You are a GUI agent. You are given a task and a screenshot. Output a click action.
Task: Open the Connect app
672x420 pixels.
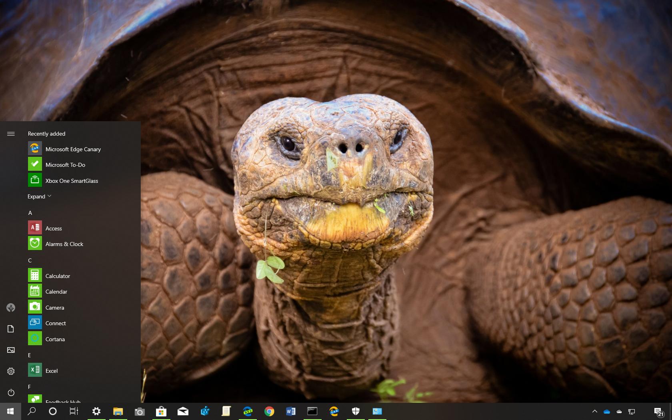coord(56,323)
